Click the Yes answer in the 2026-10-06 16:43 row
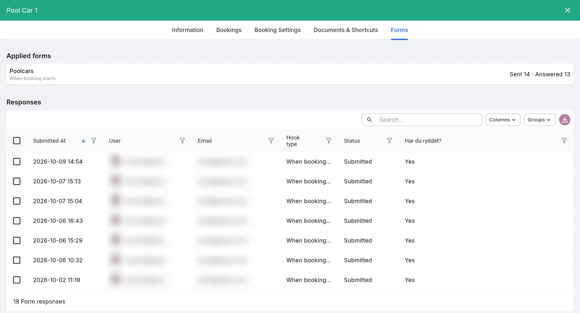580x313 pixels. coord(410,221)
